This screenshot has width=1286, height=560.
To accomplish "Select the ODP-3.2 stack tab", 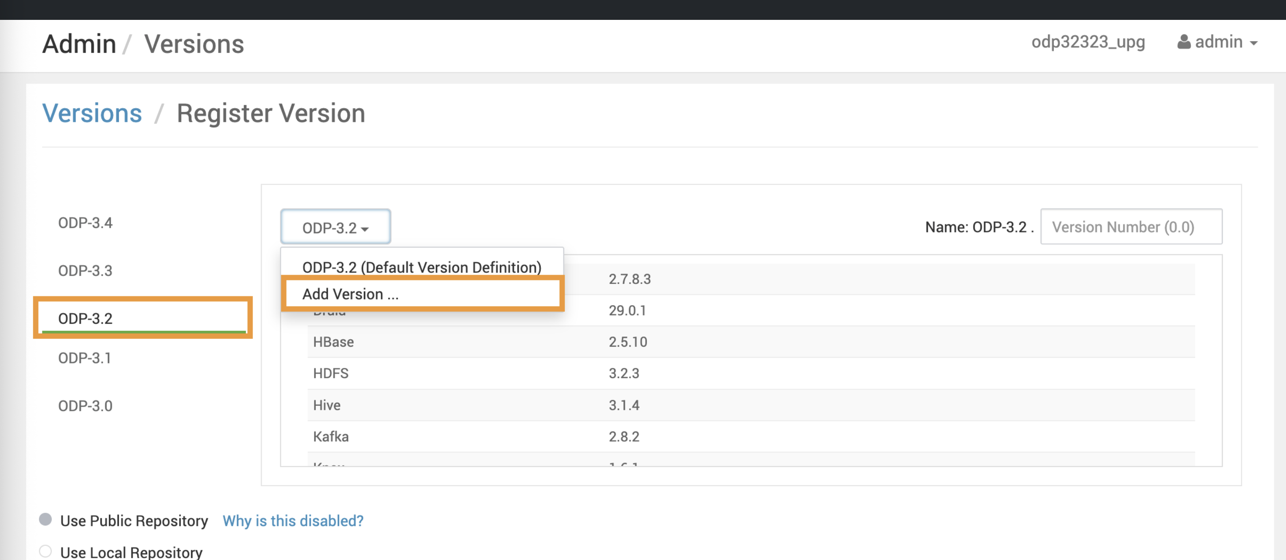I will pos(85,318).
